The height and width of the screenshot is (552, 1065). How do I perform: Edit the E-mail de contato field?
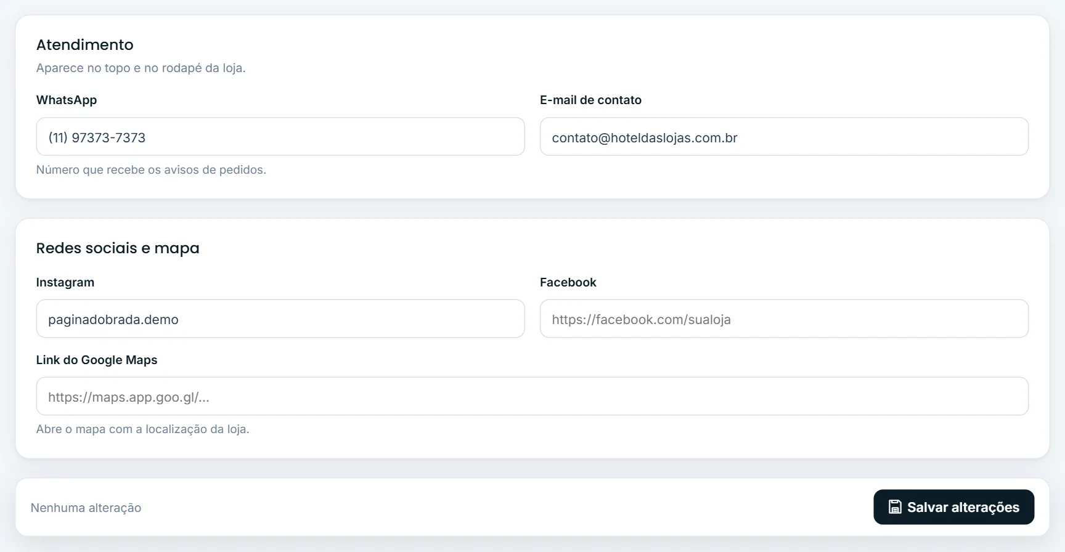pyautogui.click(x=784, y=137)
